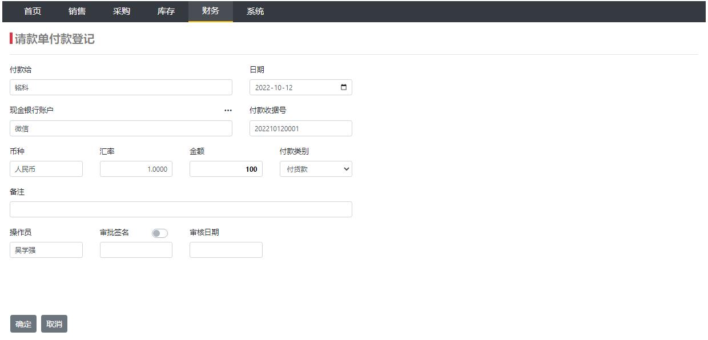Image resolution: width=708 pixels, height=340 pixels.
Task: Open the 采购 menu
Action: coord(122,11)
